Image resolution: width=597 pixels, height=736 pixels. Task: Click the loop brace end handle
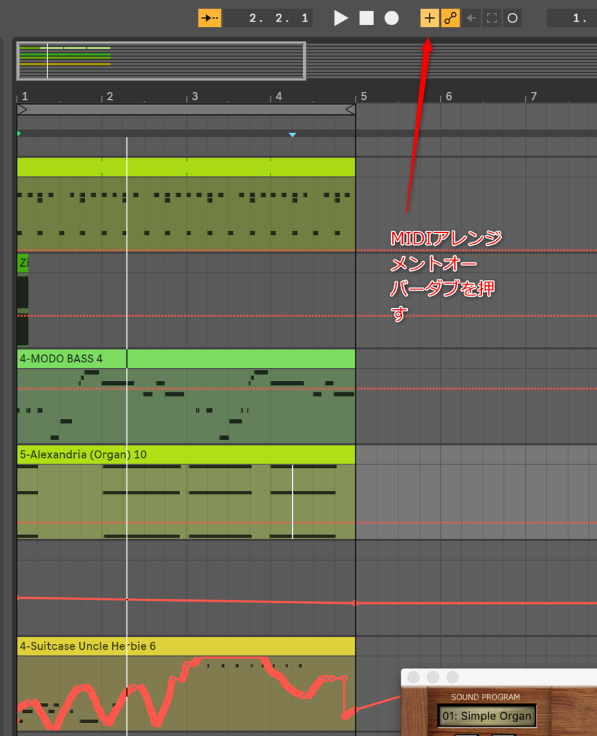pyautogui.click(x=350, y=109)
